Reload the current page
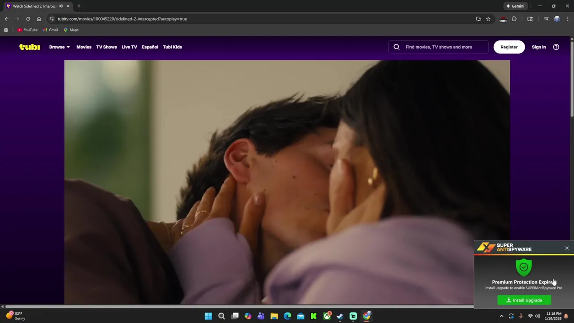The image size is (574, 323). [x=28, y=19]
